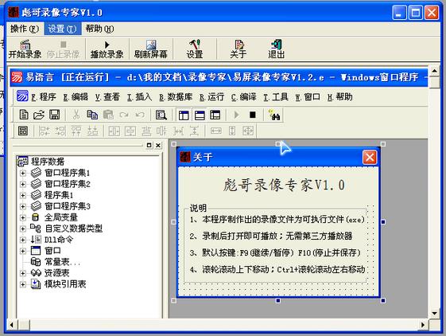This screenshot has width=446, height=336.
Task: Click the binoculars find icon
Action: coord(274,115)
